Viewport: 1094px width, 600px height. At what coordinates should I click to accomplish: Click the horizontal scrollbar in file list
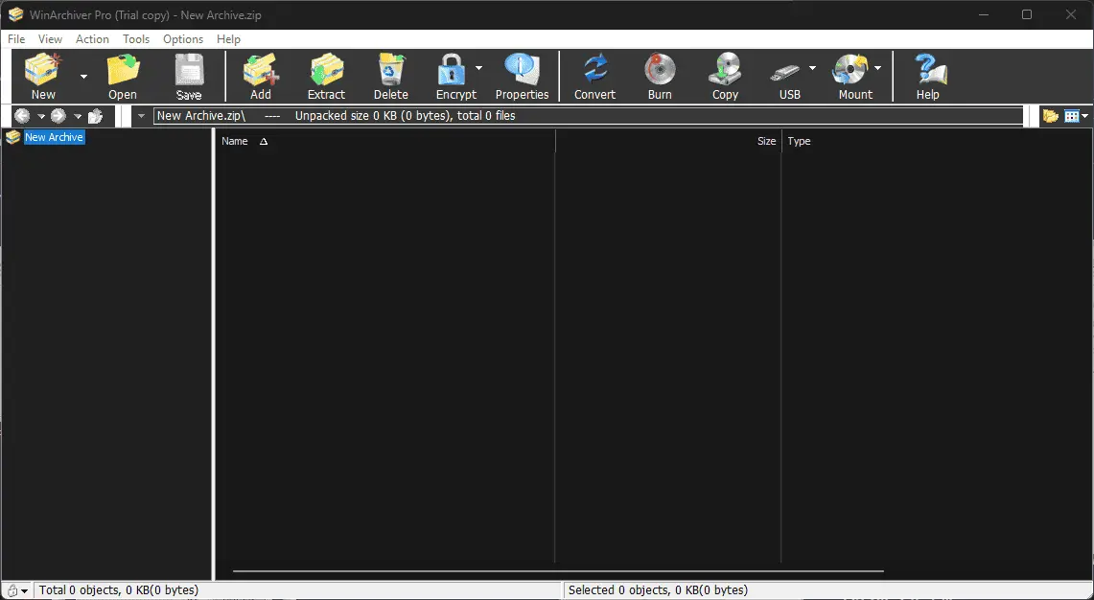coord(558,571)
